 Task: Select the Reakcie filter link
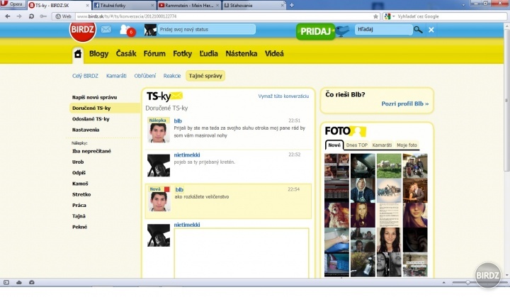coord(172,76)
